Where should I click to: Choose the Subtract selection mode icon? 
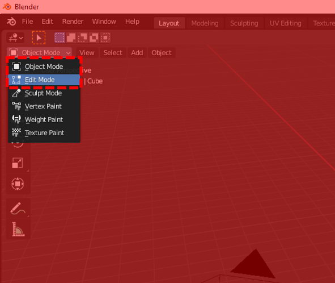pyautogui.click(x=82, y=38)
